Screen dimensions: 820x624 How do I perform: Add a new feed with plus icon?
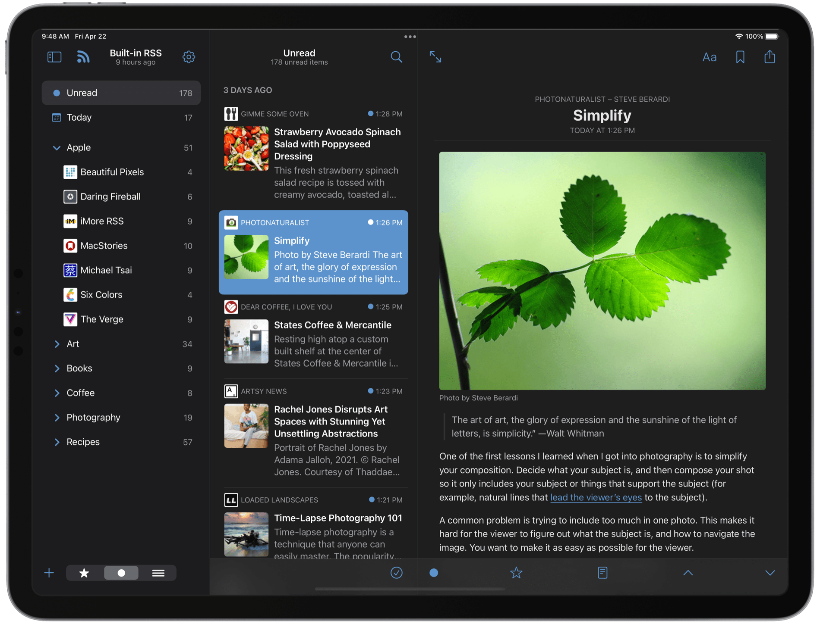point(49,573)
